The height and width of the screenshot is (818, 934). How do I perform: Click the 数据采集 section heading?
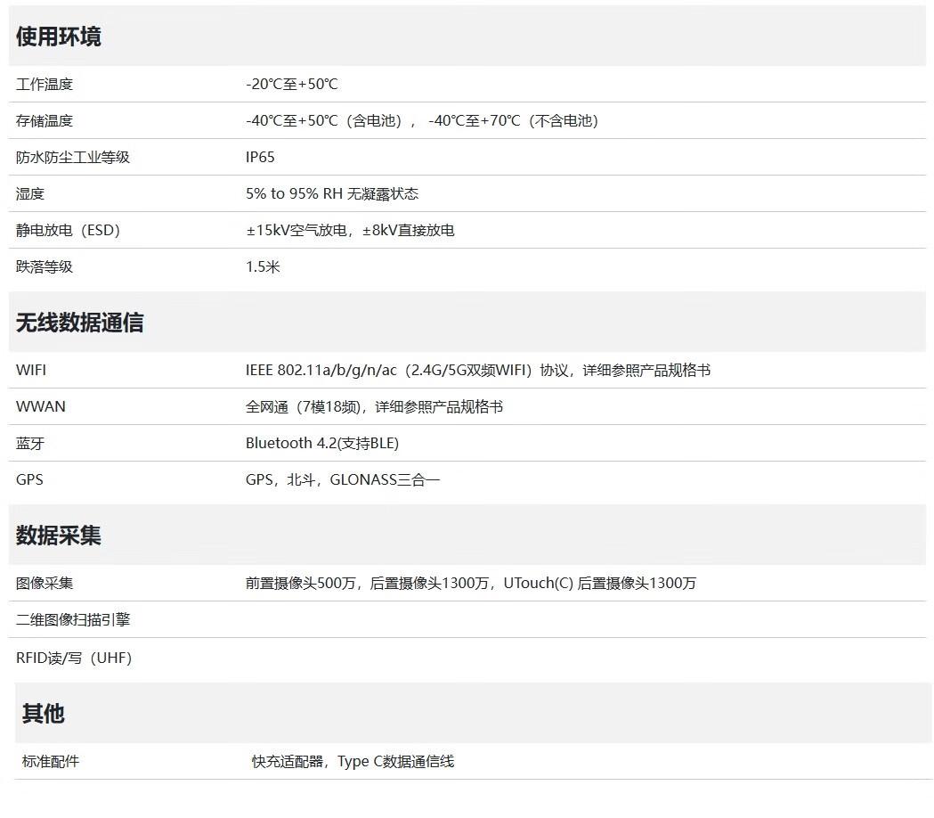pos(59,536)
